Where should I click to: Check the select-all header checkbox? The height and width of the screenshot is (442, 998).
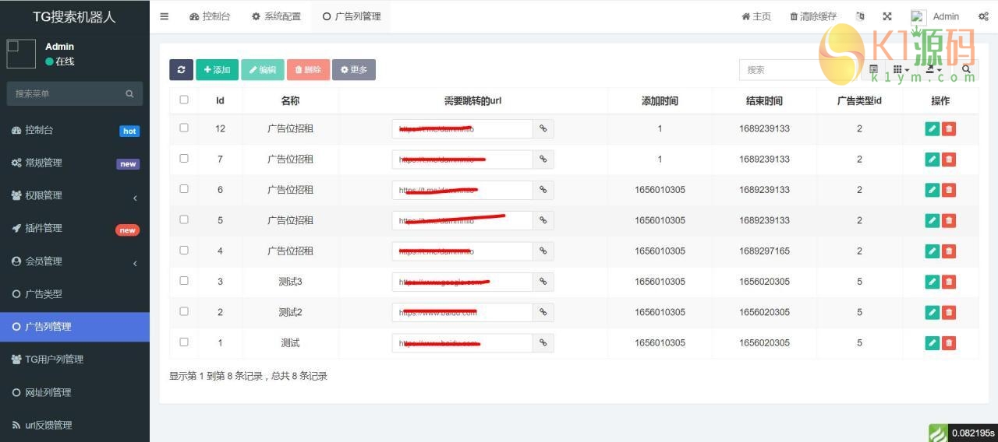coord(184,100)
